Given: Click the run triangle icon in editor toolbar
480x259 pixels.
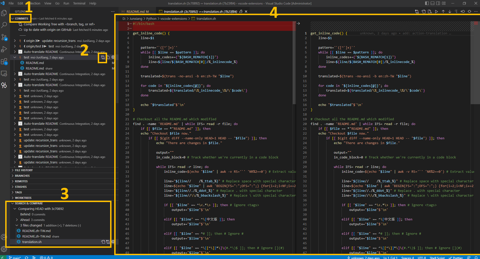Looking at the screenshot, I should coord(436,11).
